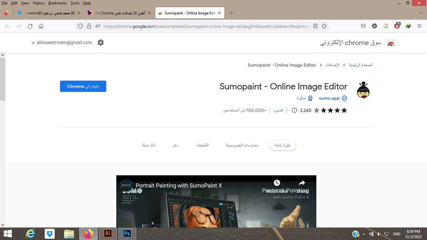Click Watch later on the YouTube video
This screenshot has width=427, height=240.
click(277, 186)
